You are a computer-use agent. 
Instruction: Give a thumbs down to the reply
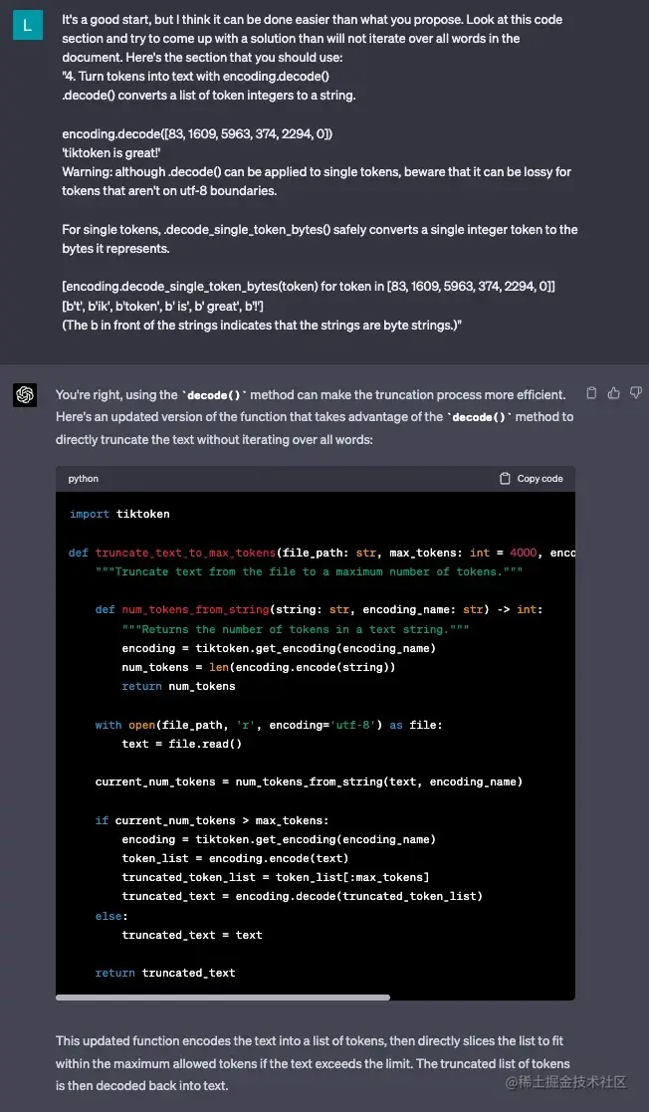point(635,393)
